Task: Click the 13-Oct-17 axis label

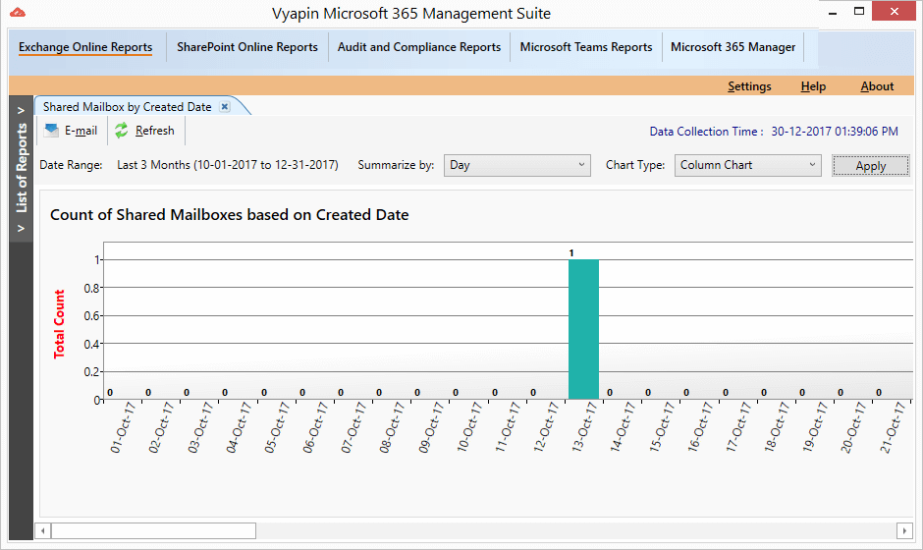Action: point(584,427)
